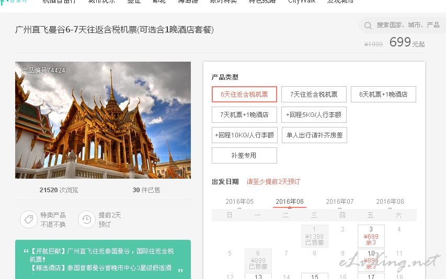Select the +回程5KG/人行李额 option
This screenshot has width=446, height=279.
coord(314,115)
